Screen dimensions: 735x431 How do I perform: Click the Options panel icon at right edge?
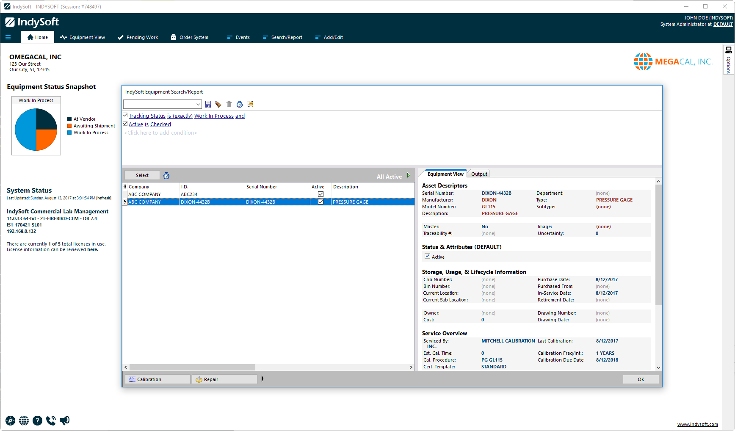click(729, 60)
